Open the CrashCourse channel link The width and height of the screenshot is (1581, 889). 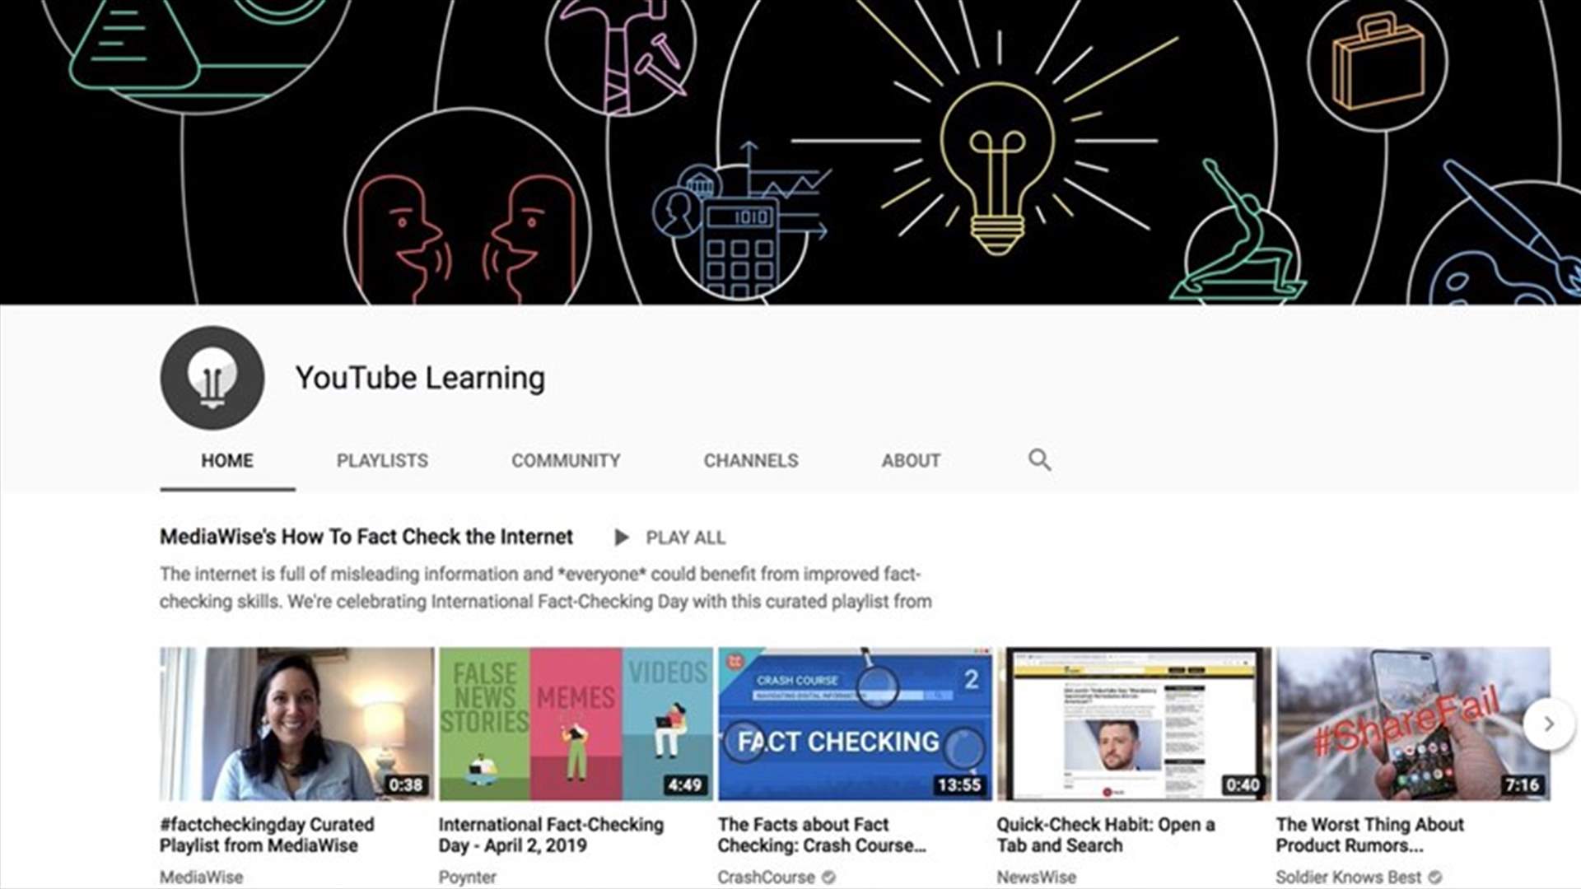coord(766,877)
